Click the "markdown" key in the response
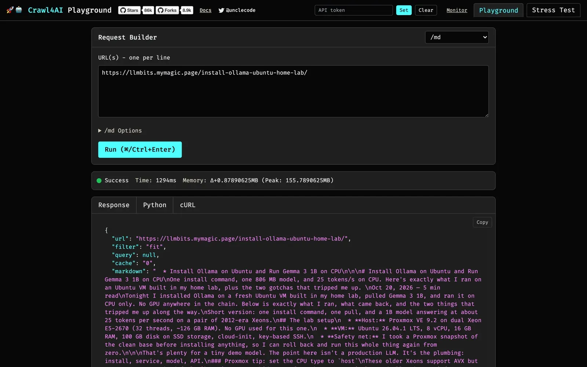 coord(128,271)
